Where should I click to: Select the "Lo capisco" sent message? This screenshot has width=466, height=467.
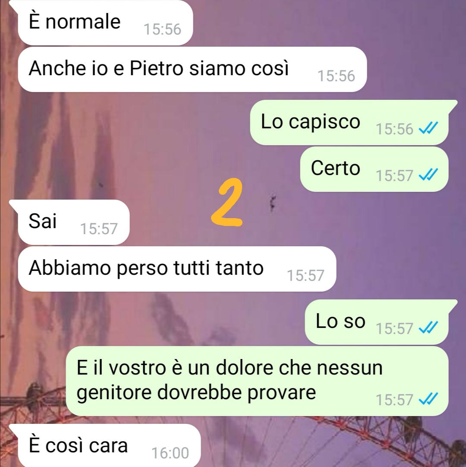349,122
